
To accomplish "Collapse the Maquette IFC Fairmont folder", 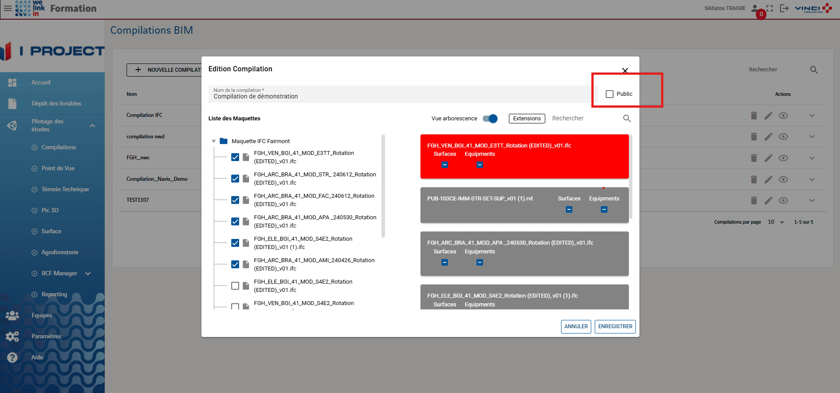I will [214, 141].
